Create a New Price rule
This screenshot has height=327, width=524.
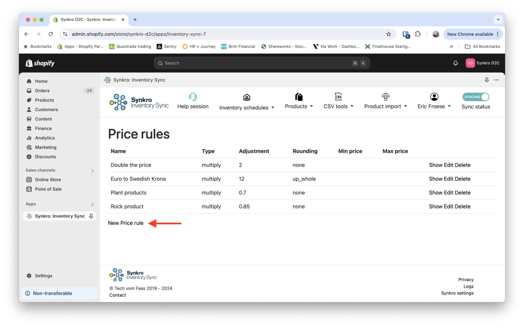coord(126,223)
